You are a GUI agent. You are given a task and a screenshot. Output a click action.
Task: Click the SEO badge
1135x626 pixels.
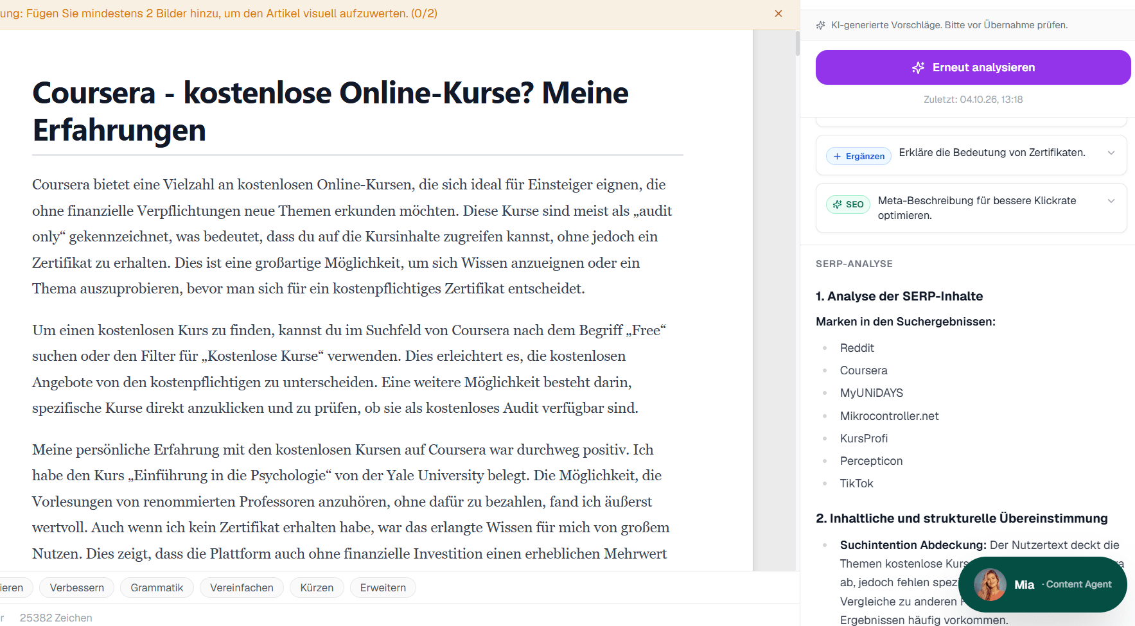pos(848,204)
